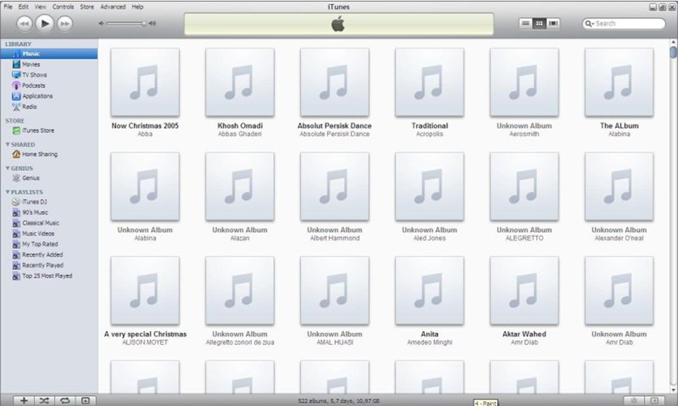This screenshot has width=678, height=406.
Task: Toggle shuffle in bottom bar
Action: coord(44,400)
